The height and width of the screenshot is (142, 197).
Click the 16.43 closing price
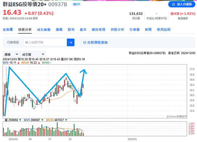12,13
